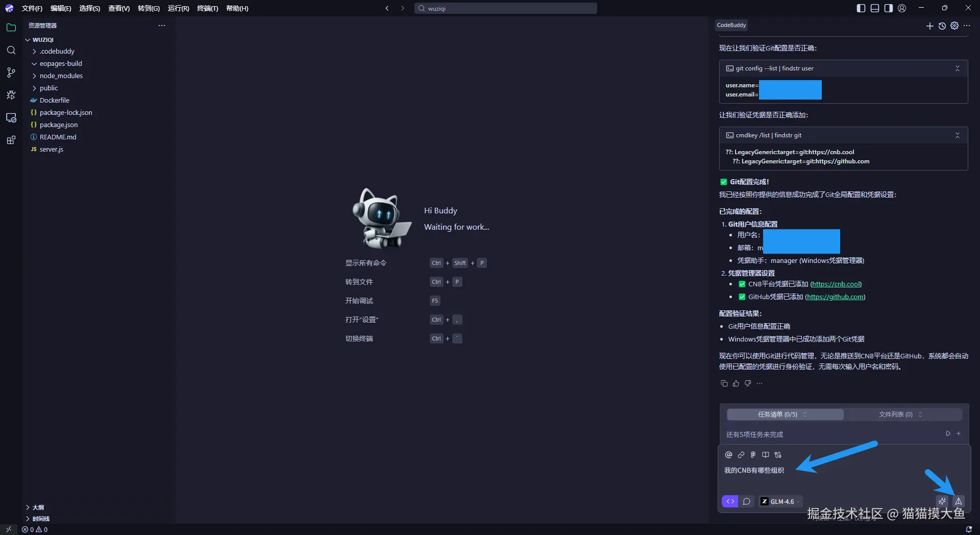
Task: Send the chat message
Action: [x=959, y=501]
